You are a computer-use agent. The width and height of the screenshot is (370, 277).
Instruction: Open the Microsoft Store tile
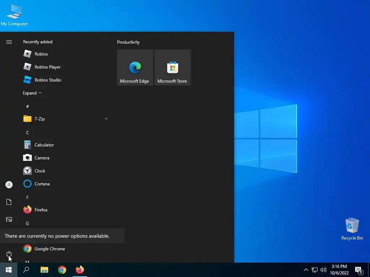172,67
